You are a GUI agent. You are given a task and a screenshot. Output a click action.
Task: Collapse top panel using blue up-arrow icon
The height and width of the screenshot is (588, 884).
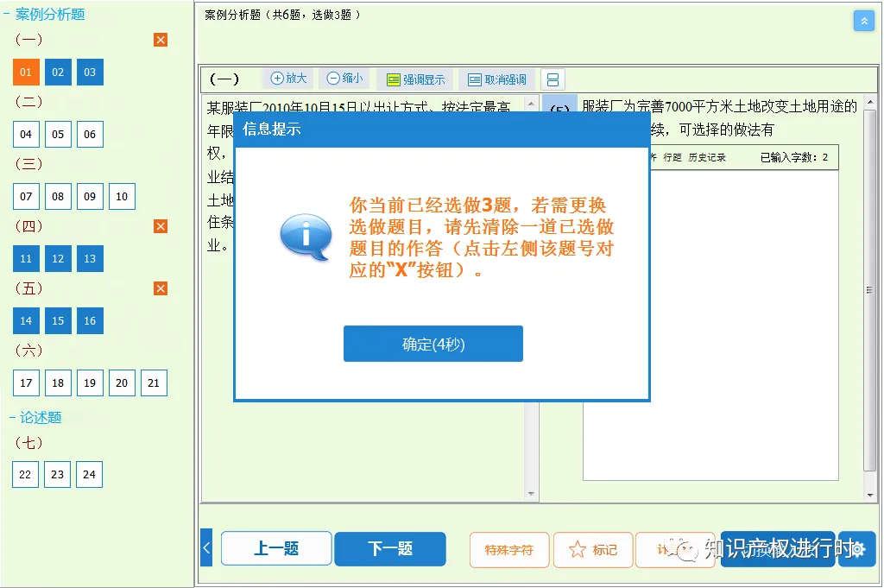[864, 21]
